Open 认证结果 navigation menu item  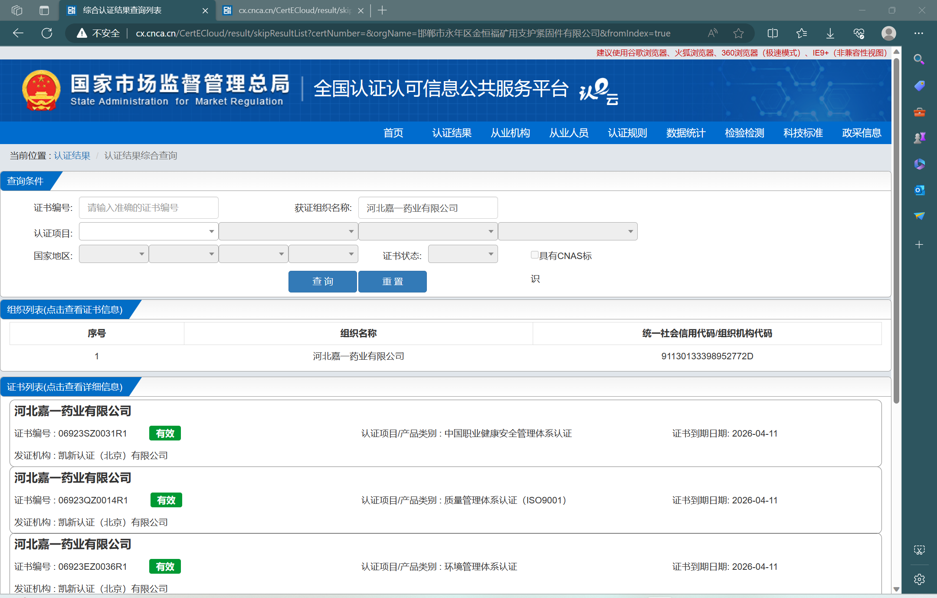point(452,133)
